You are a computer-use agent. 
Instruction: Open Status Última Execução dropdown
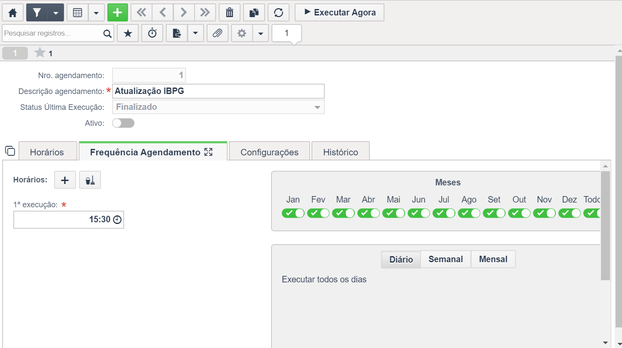[218, 107]
